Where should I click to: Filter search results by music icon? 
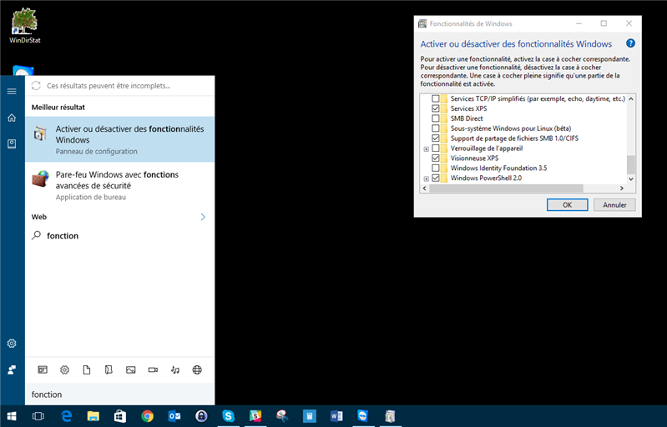pyautogui.click(x=175, y=369)
